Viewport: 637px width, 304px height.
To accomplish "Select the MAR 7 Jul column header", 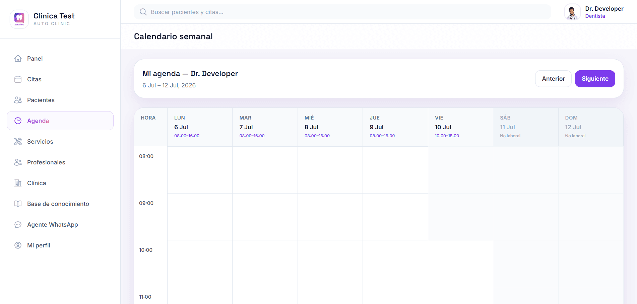I will pos(265,127).
